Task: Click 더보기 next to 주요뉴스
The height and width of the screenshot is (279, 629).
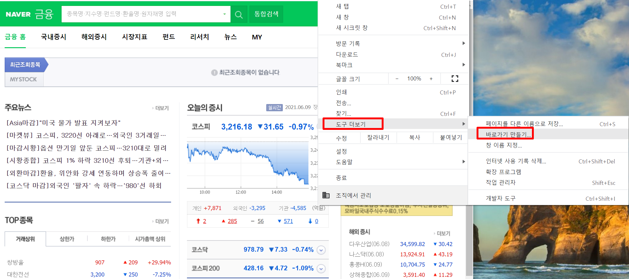Action: [x=161, y=108]
